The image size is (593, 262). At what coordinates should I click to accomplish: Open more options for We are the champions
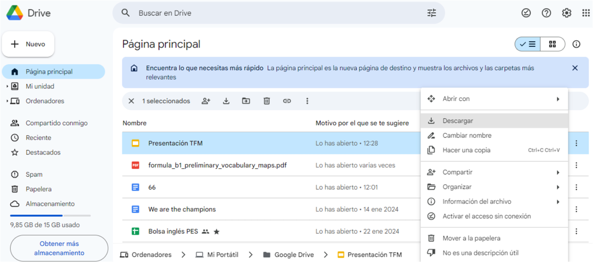(x=576, y=209)
